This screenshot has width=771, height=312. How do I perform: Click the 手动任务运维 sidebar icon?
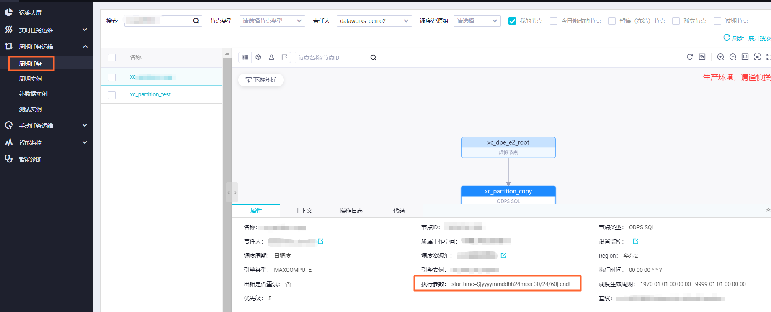(9, 125)
